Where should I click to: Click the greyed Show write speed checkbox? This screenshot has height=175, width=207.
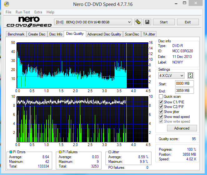click(161, 121)
